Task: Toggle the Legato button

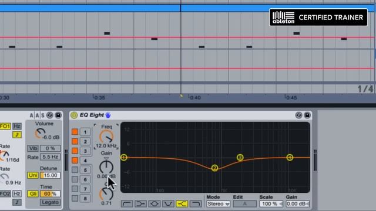Action: pyautogui.click(x=50, y=202)
